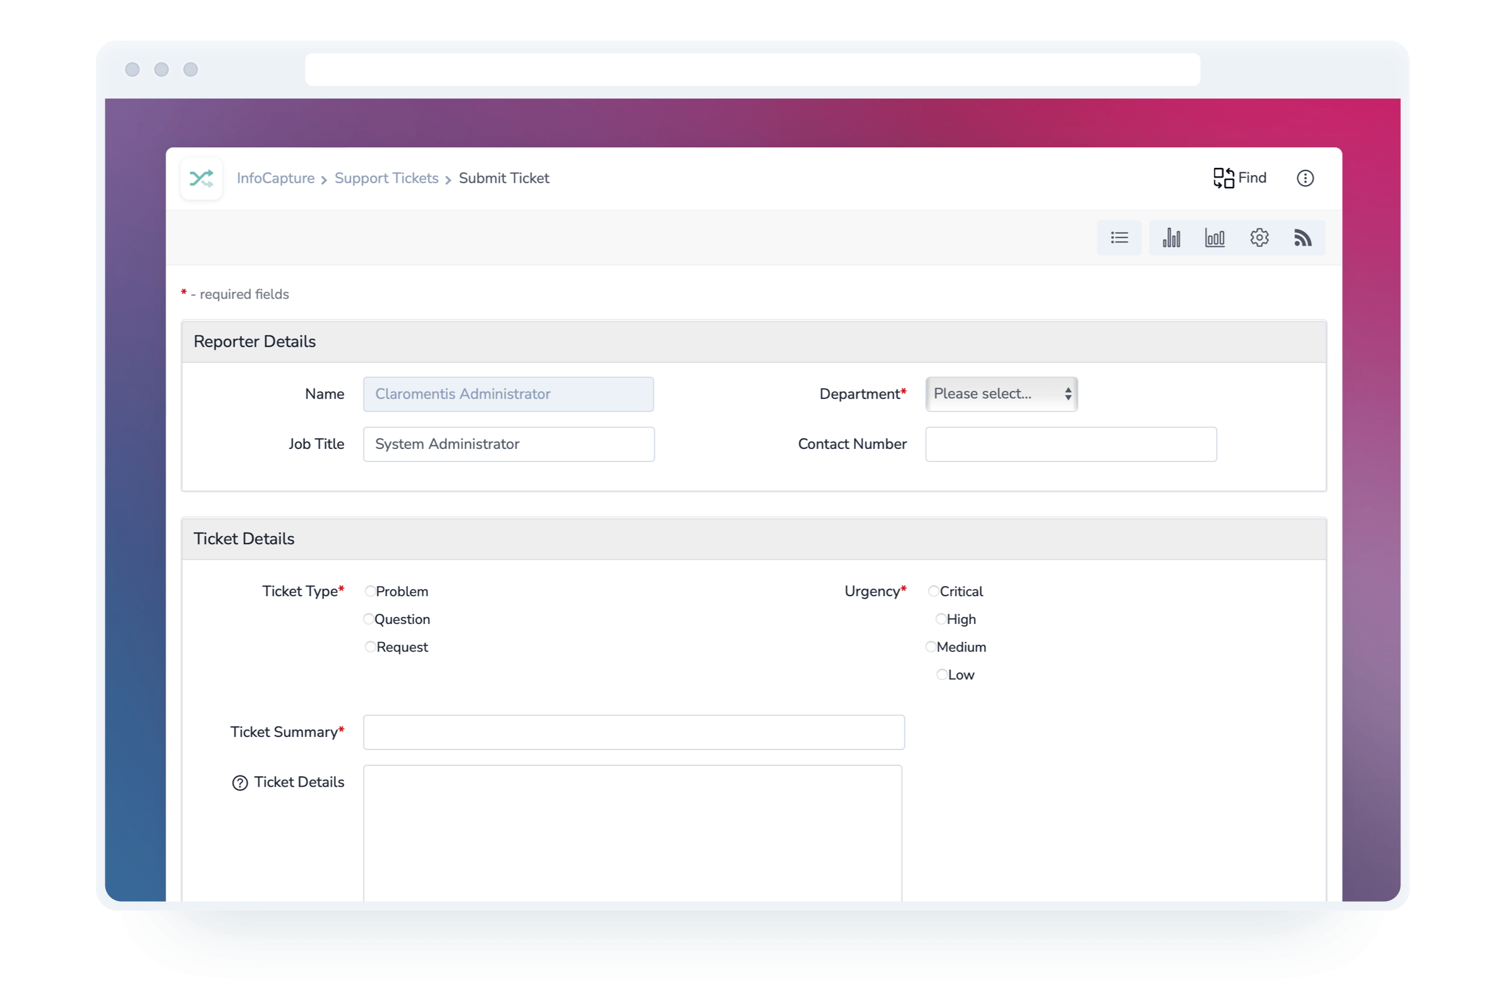This screenshot has height=1004, width=1507.
Task: Open the Find tool
Action: (1239, 177)
